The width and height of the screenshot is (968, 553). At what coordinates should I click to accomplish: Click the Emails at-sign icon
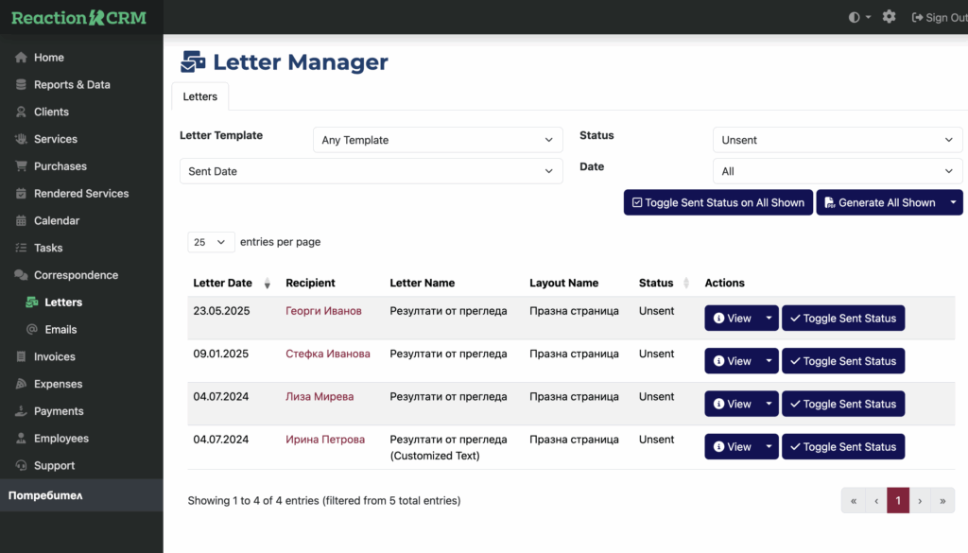32,330
